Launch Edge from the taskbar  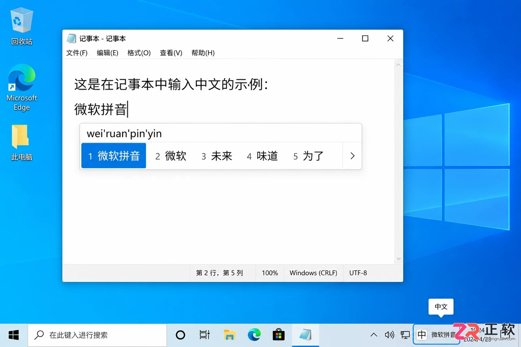pos(254,335)
